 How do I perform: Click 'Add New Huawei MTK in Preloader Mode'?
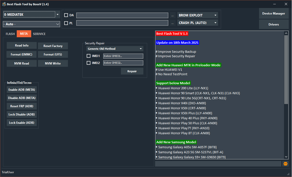click(188, 65)
